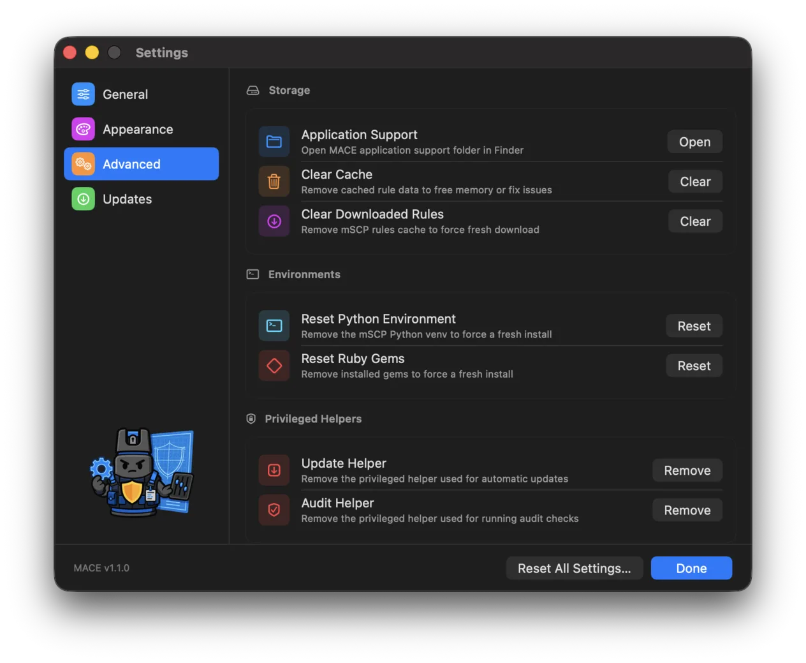806x663 pixels.
Task: Reset the Ruby gems
Action: 694,366
